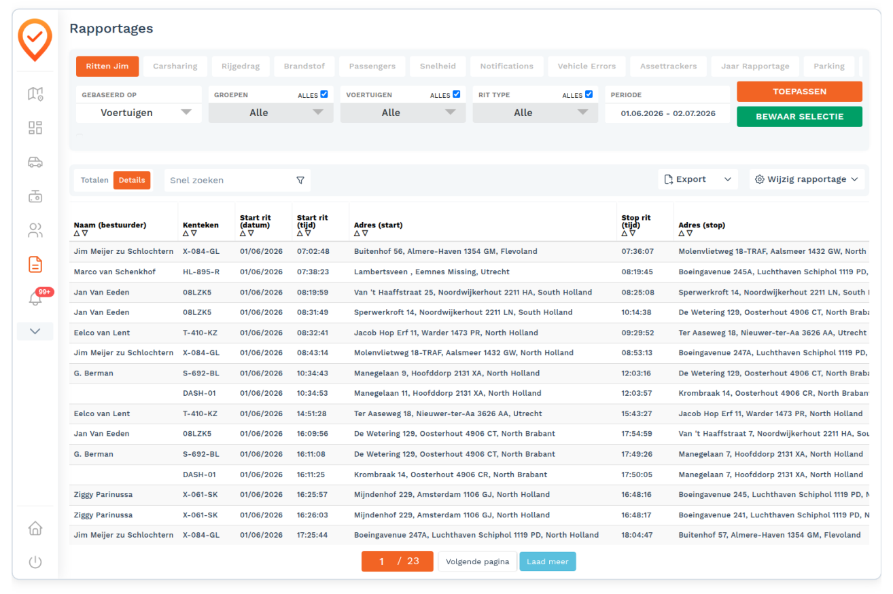Go to Volgende pagina
893x594 pixels.
[x=477, y=561]
